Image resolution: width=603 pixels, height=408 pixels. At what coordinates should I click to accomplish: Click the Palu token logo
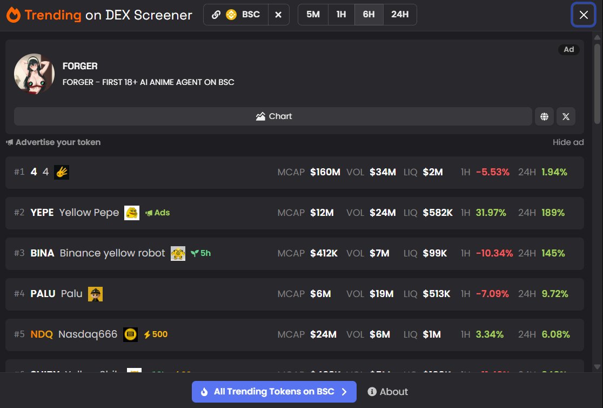96,294
